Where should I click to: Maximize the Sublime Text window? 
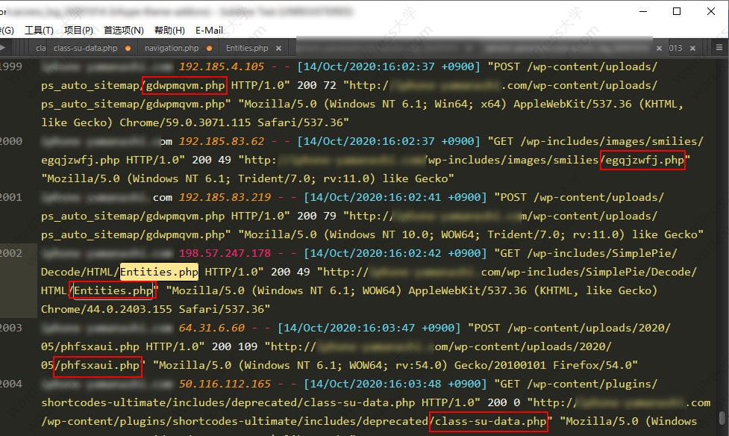[x=677, y=11]
